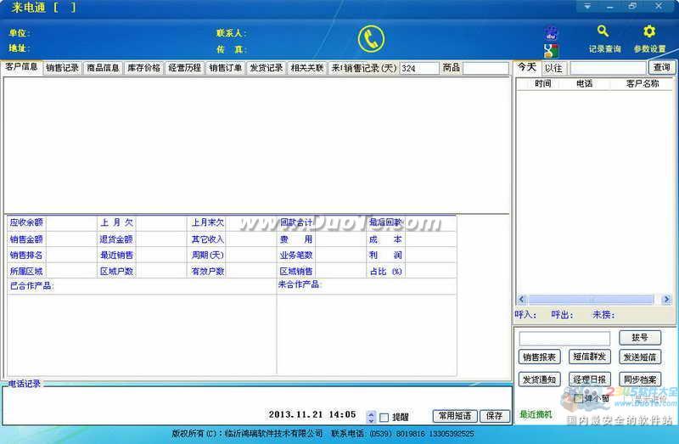Click the yellow phone handset icon

point(371,39)
